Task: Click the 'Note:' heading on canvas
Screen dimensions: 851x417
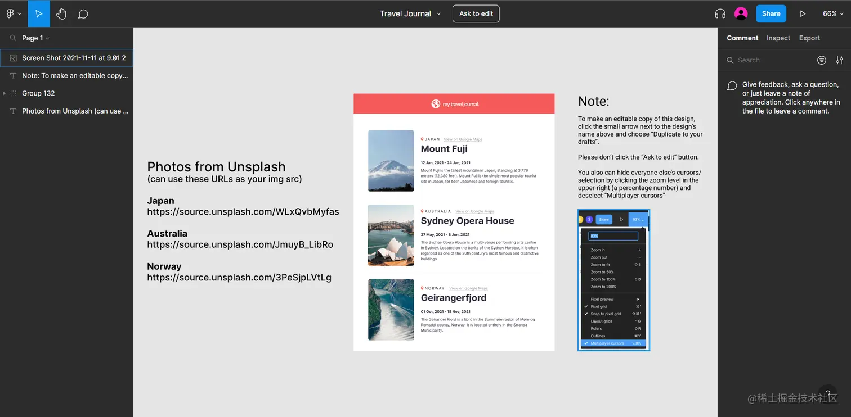Action: 594,101
